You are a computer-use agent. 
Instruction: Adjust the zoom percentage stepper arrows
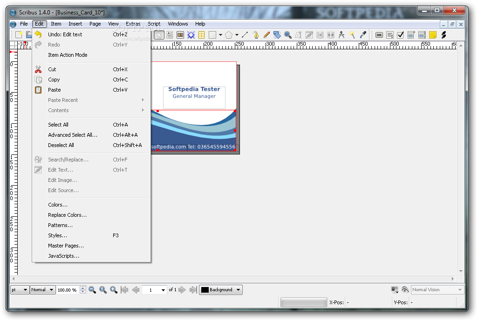[x=83, y=290]
